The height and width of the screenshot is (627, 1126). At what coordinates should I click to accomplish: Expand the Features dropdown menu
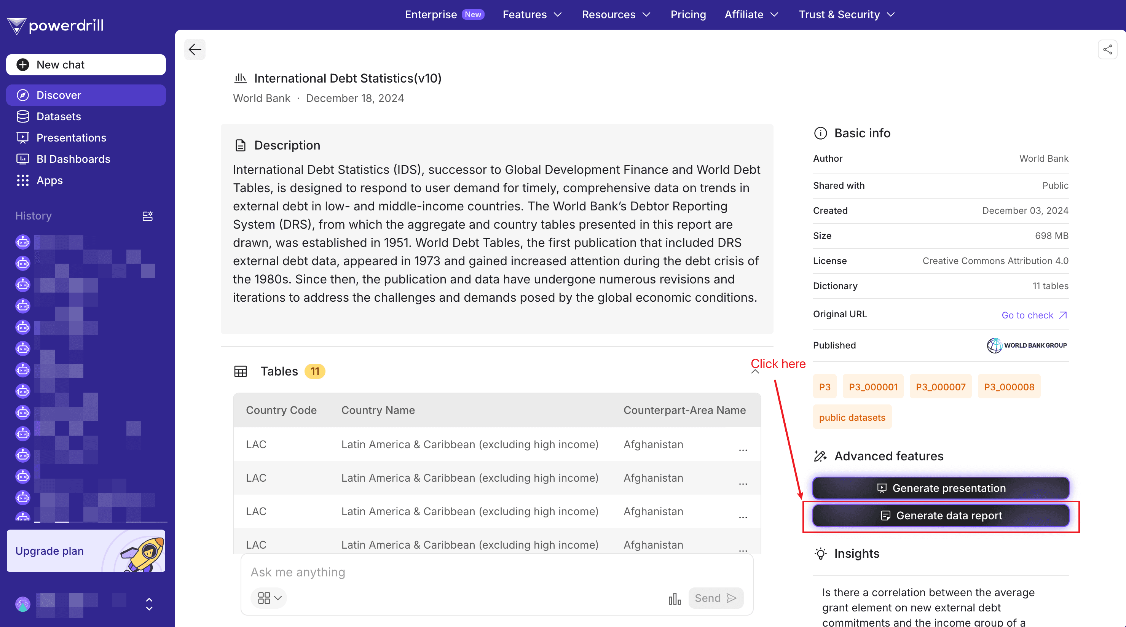coord(532,14)
